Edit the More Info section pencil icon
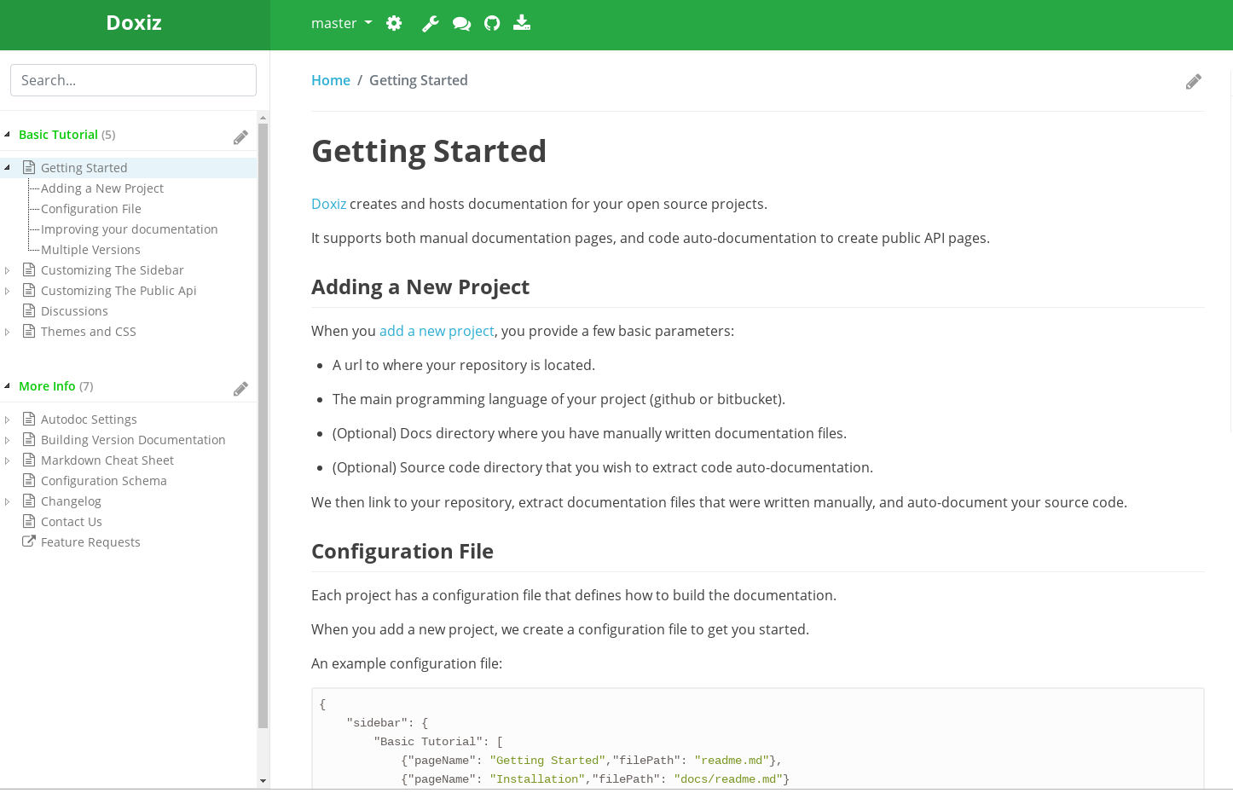 click(x=240, y=389)
